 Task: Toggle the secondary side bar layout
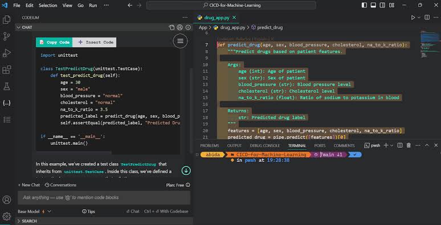click(x=382, y=5)
